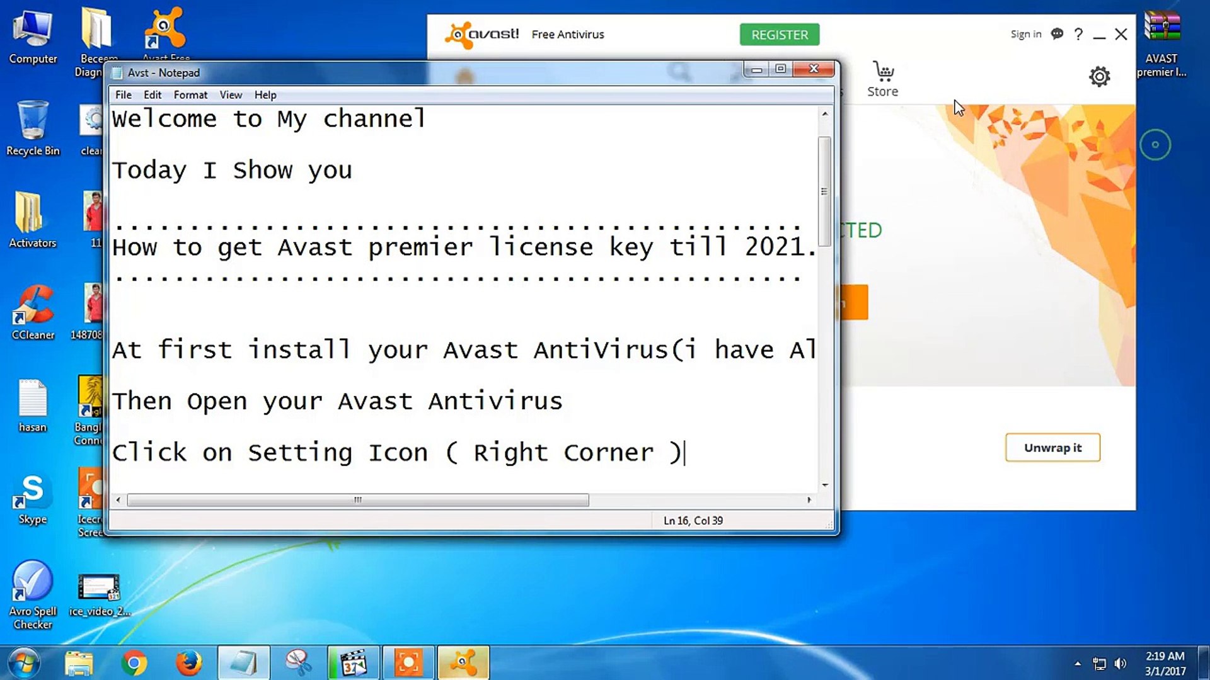
Task: Click the volume speaker tray icon
Action: click(x=1120, y=664)
